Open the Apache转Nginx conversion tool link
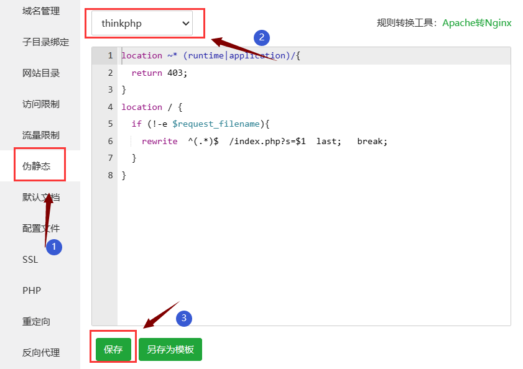The height and width of the screenshot is (369, 523). [x=476, y=23]
